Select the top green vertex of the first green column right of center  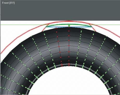pos(82,28)
